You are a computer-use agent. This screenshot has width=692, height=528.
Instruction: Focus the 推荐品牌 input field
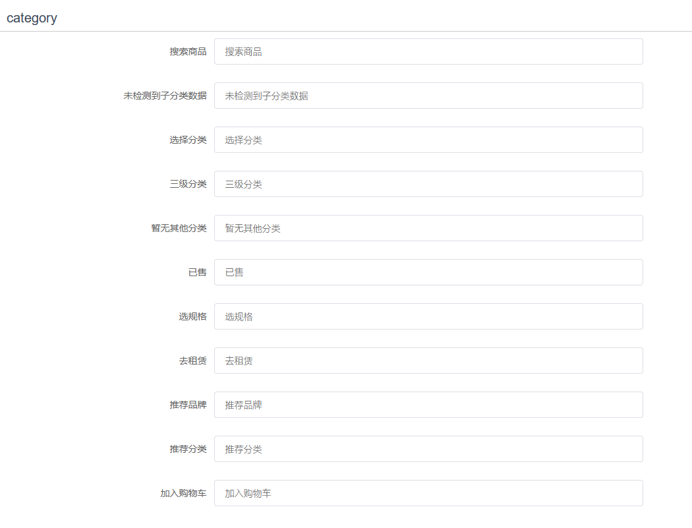(x=428, y=405)
